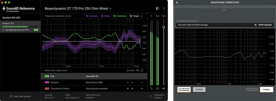Select next Translation Check preset arrow

click(132, 89)
